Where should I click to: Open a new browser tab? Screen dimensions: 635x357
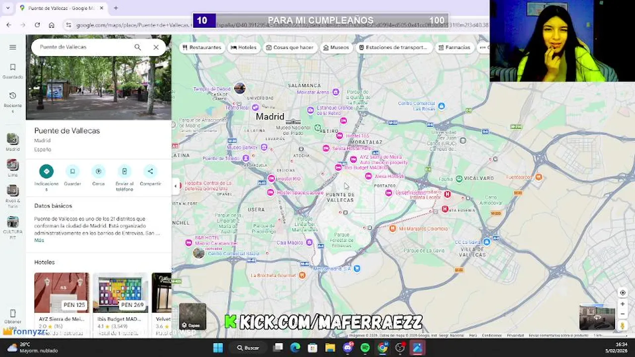tap(116, 8)
